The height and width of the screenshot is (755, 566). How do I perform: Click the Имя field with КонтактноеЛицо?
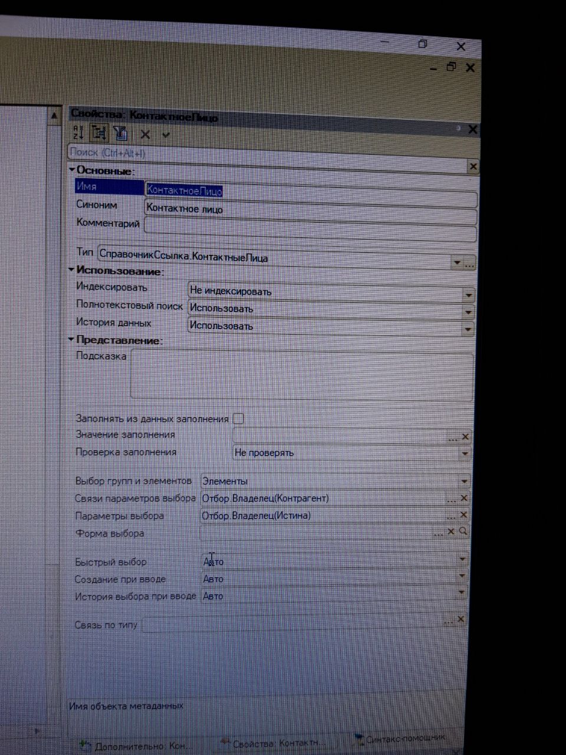(x=310, y=192)
